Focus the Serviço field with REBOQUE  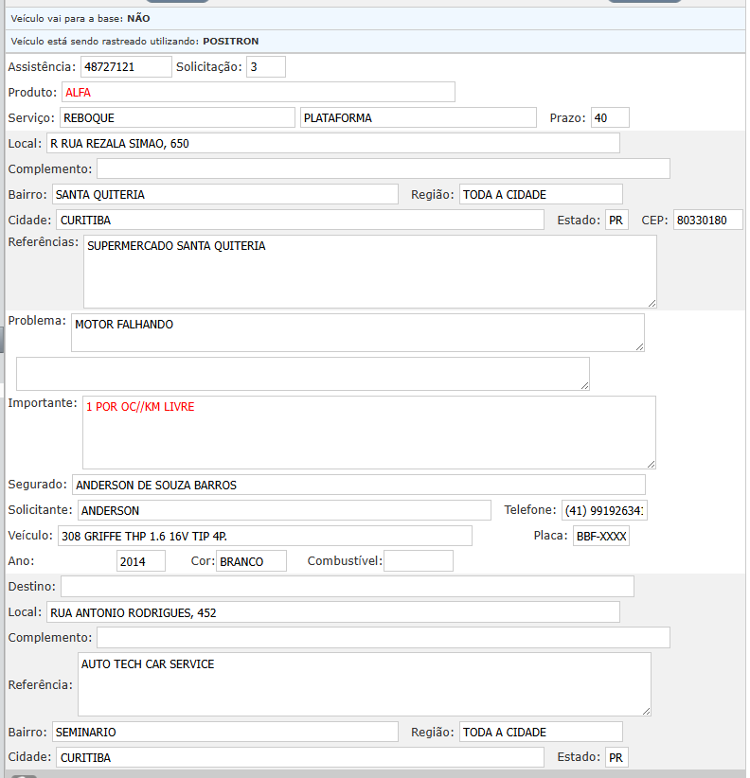coord(177,117)
